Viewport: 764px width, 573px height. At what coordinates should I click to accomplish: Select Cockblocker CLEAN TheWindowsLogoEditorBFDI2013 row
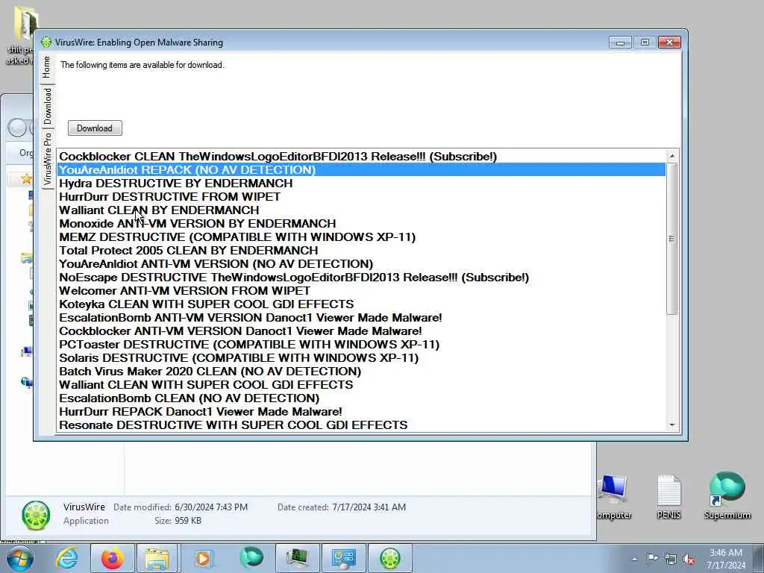[x=361, y=157]
